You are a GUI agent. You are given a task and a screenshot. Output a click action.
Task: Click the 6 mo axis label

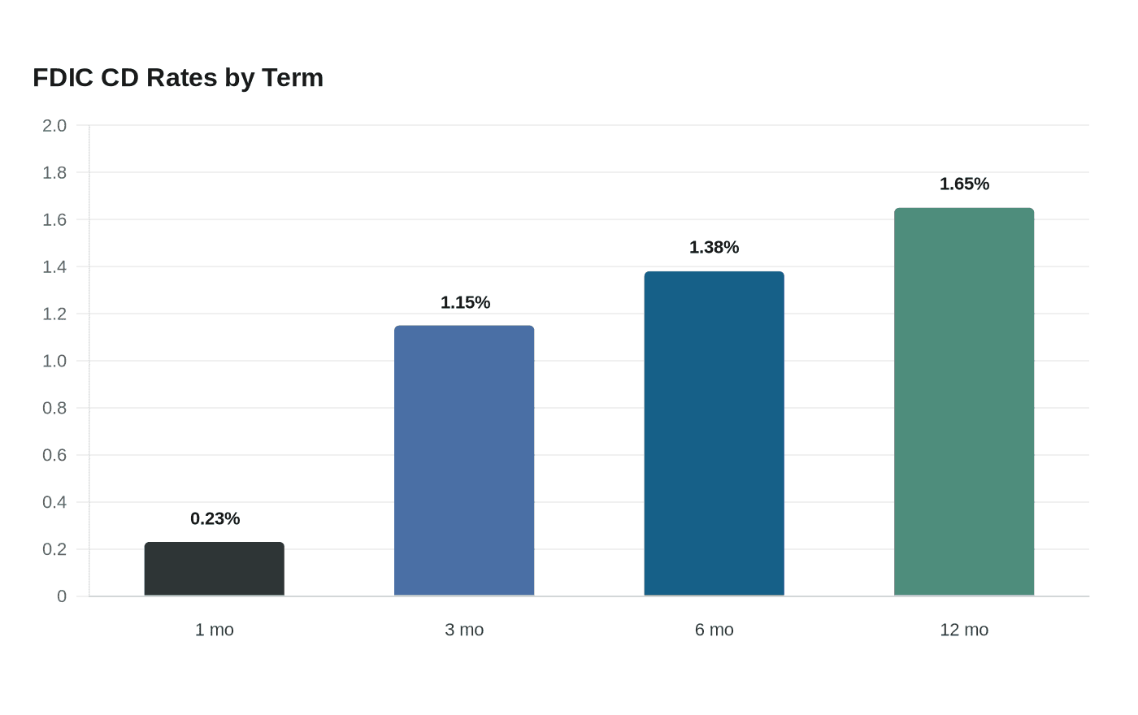coord(715,630)
